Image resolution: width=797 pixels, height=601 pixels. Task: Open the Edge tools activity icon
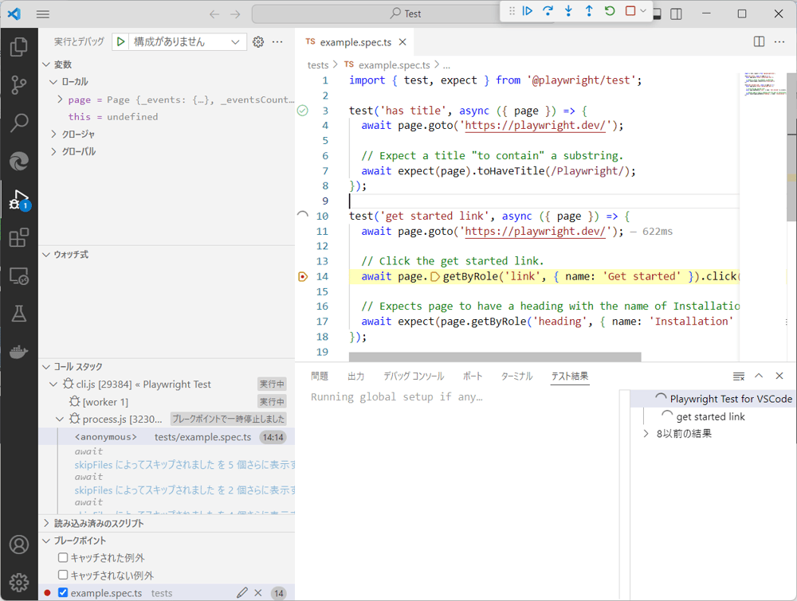pyautogui.click(x=19, y=162)
